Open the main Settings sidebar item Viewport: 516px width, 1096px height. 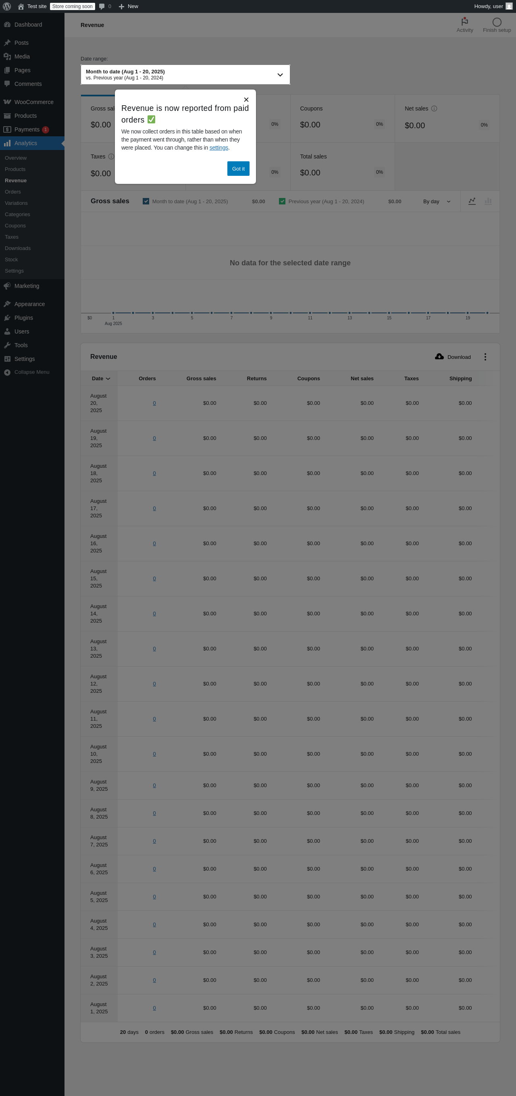click(32, 358)
